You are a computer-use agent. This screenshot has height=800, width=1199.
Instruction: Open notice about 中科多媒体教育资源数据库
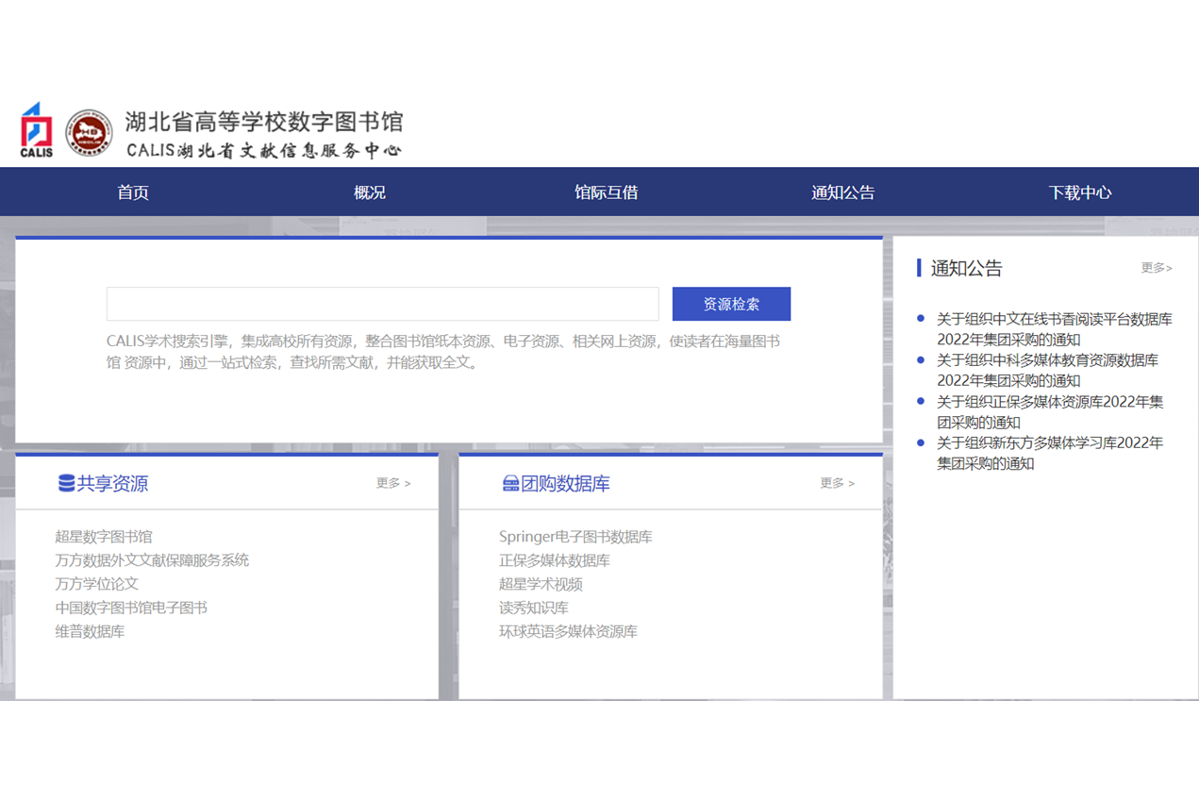tap(1047, 370)
